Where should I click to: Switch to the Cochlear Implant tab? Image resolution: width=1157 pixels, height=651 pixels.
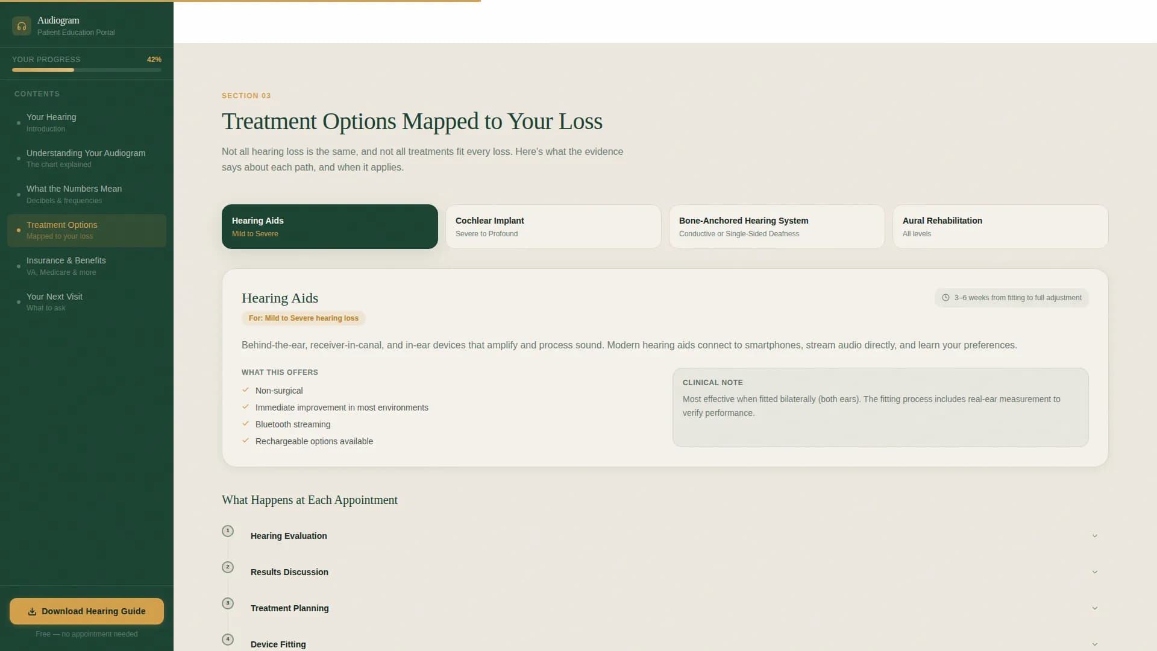(x=553, y=227)
